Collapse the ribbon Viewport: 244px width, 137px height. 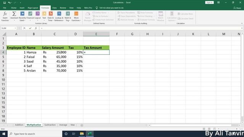(x=242, y=23)
